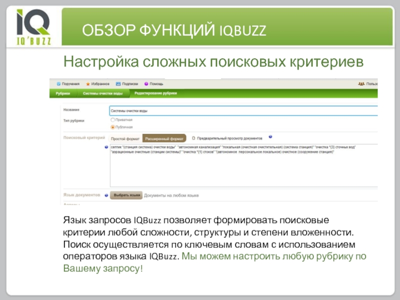
Task: Click the Название label
Action: [x=71, y=109]
